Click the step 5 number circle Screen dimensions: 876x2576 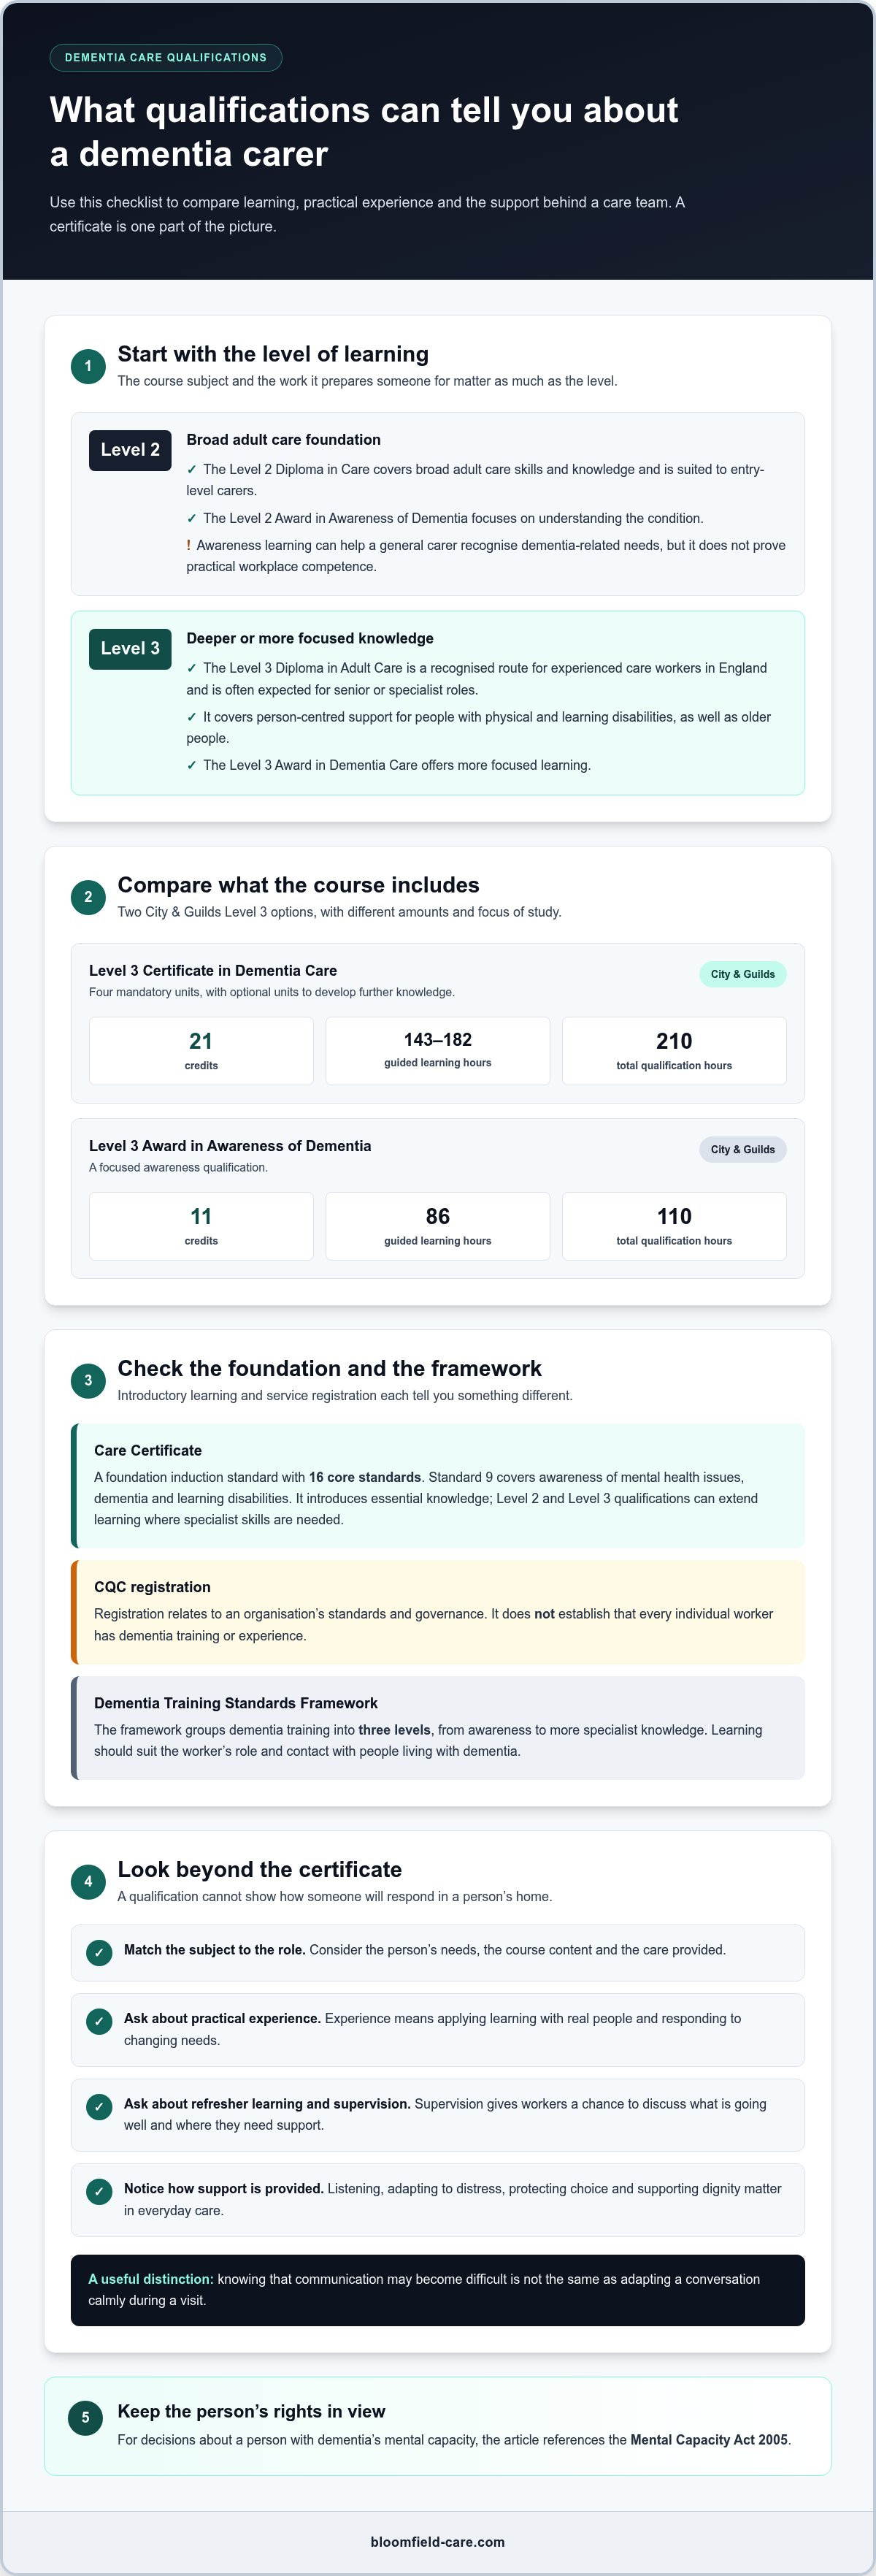coord(85,2417)
